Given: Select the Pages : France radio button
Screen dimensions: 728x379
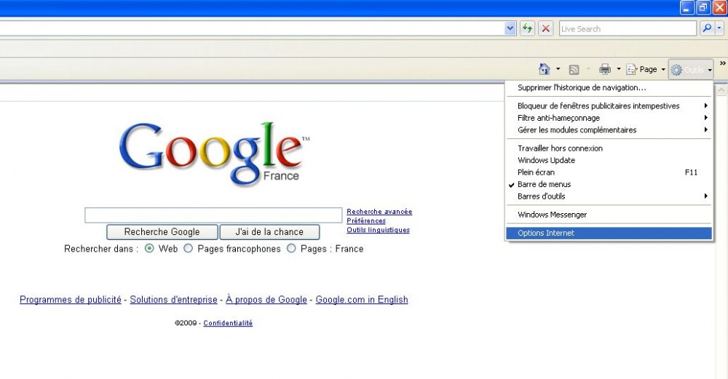Looking at the screenshot, I should [291, 249].
